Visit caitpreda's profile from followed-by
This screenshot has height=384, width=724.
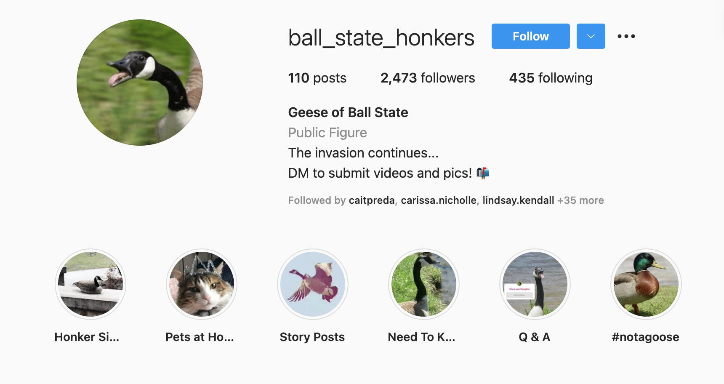click(x=372, y=200)
